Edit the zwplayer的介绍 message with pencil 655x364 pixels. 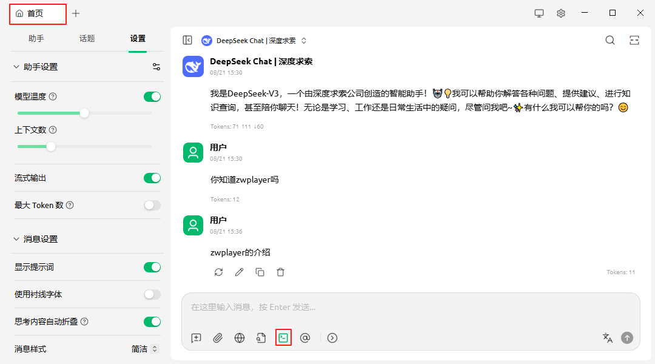click(239, 272)
